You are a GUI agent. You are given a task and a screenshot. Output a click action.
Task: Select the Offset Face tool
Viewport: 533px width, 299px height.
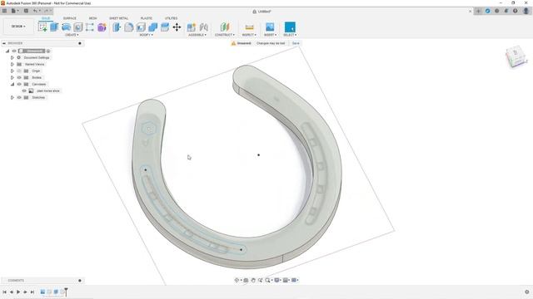coord(165,27)
